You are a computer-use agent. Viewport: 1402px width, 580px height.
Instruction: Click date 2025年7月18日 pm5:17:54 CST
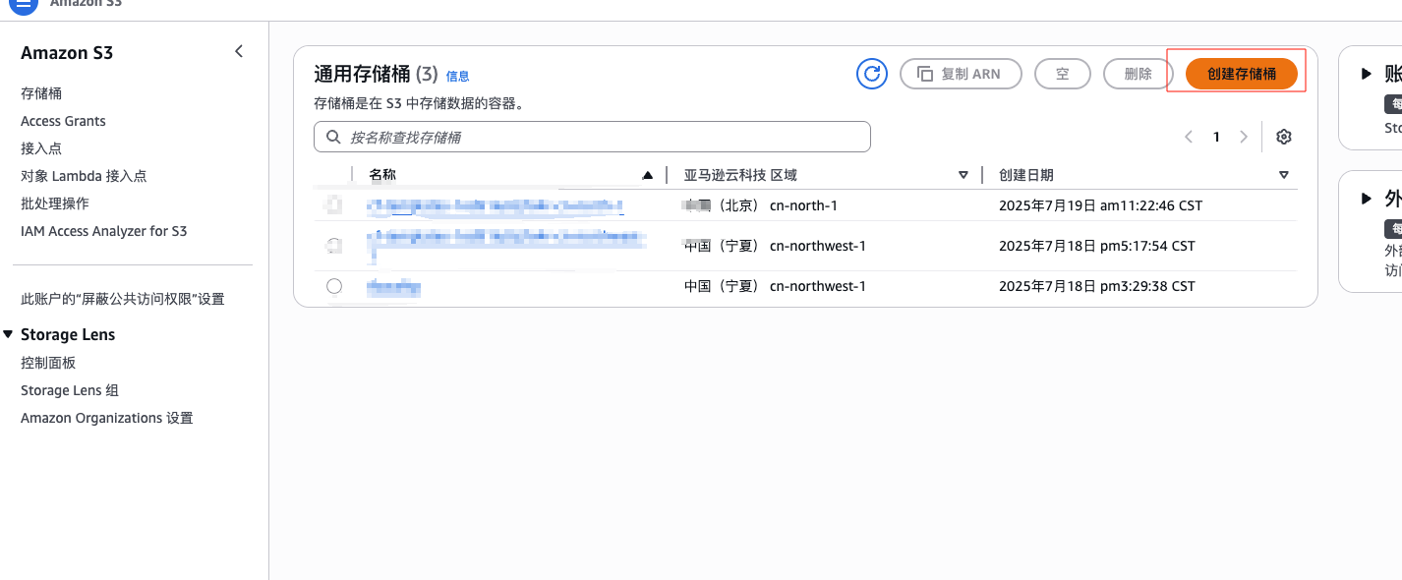pos(1097,246)
